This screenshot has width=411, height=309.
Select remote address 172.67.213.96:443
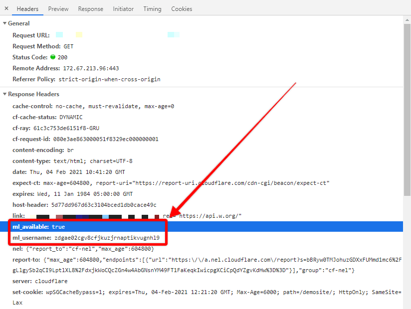(x=91, y=69)
